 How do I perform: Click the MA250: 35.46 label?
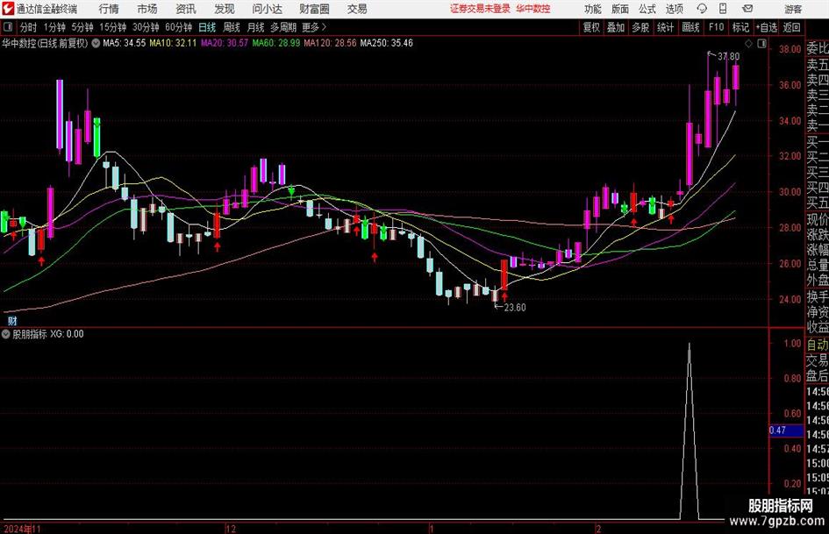tap(387, 43)
